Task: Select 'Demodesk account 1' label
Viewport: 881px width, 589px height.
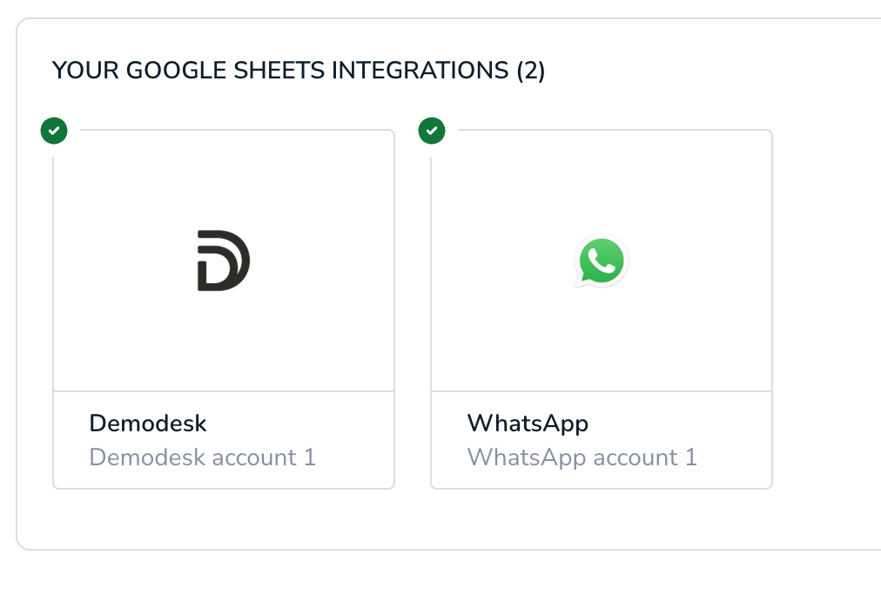Action: click(x=202, y=457)
